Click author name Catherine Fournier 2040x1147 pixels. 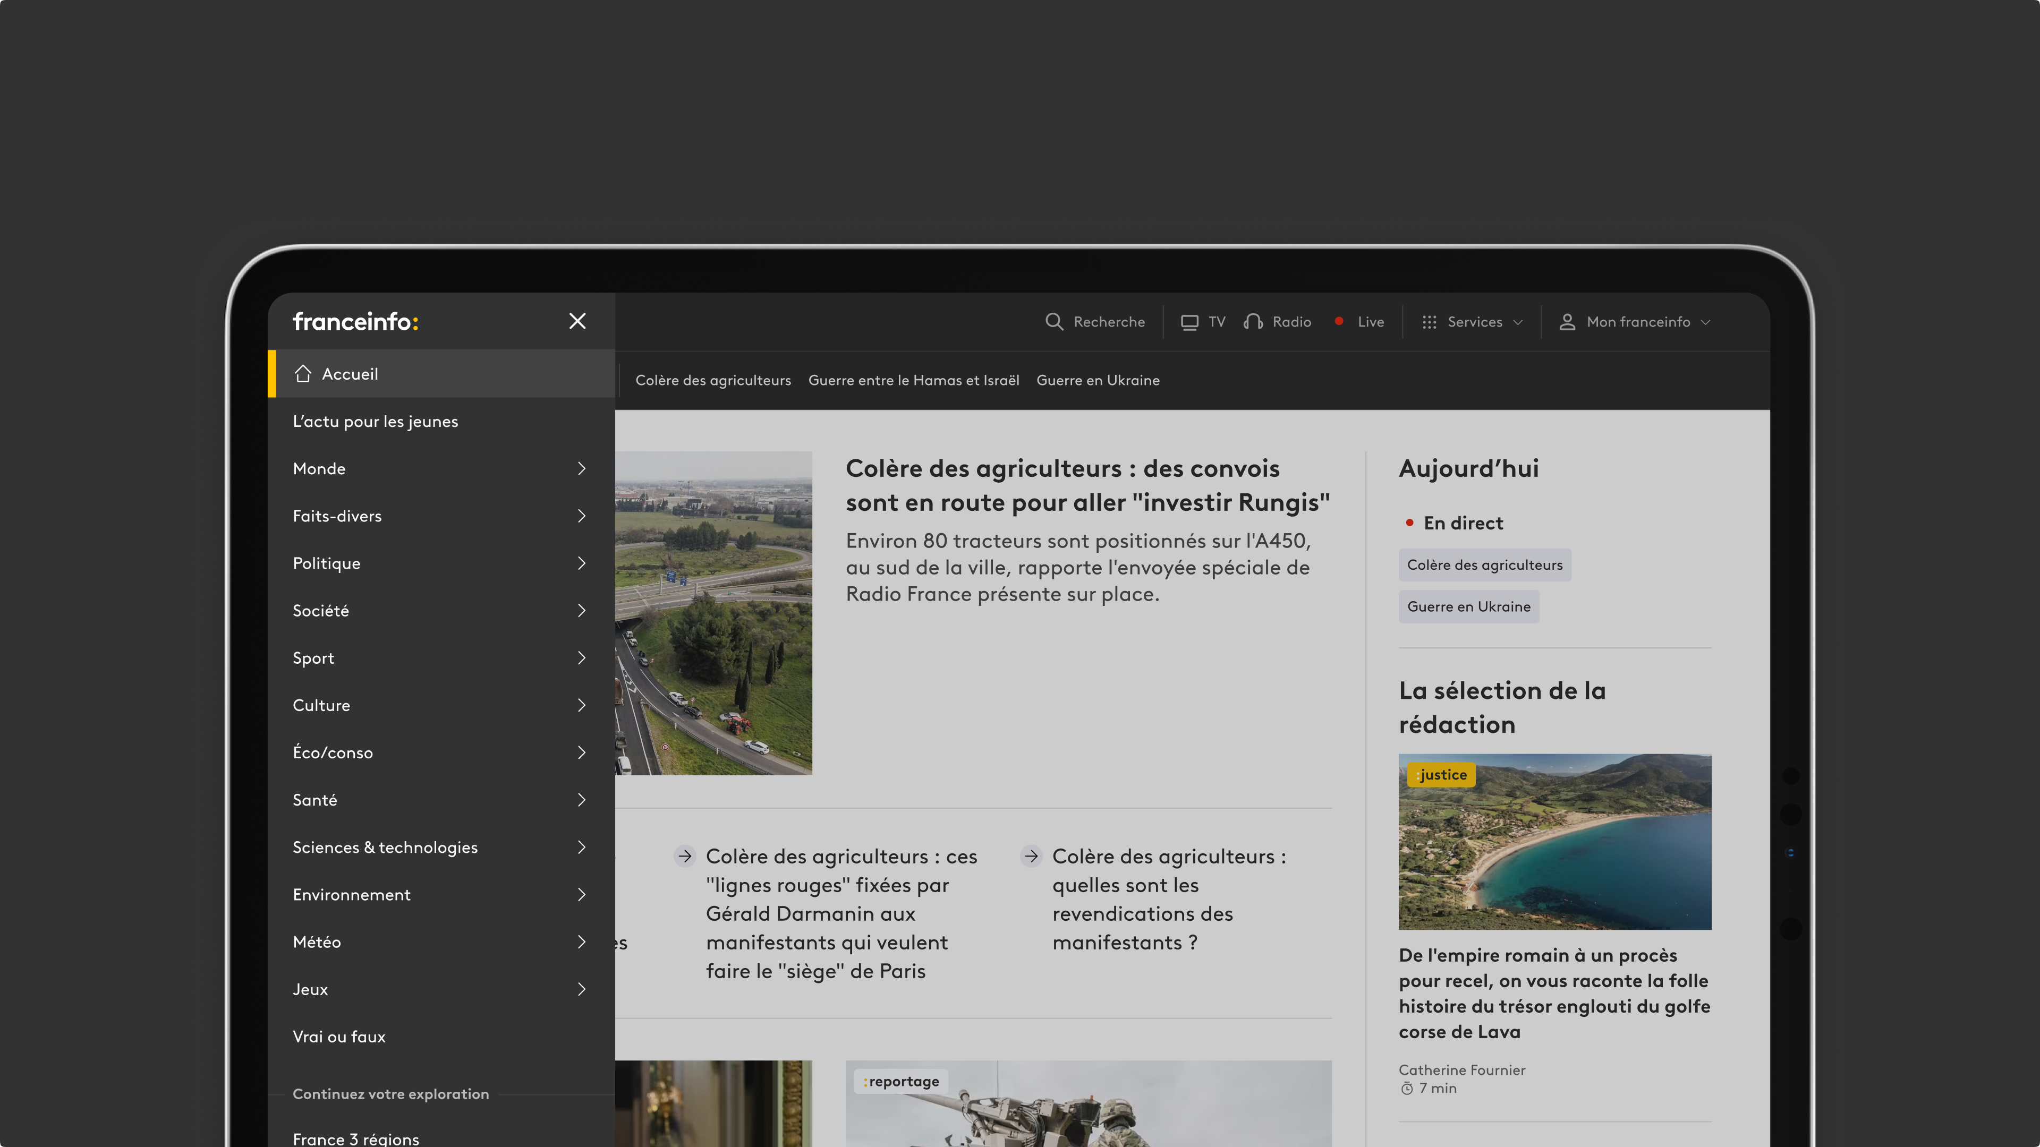(1461, 1070)
